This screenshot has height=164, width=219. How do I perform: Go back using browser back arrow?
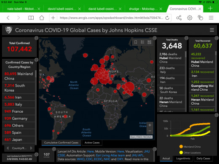(8, 18)
